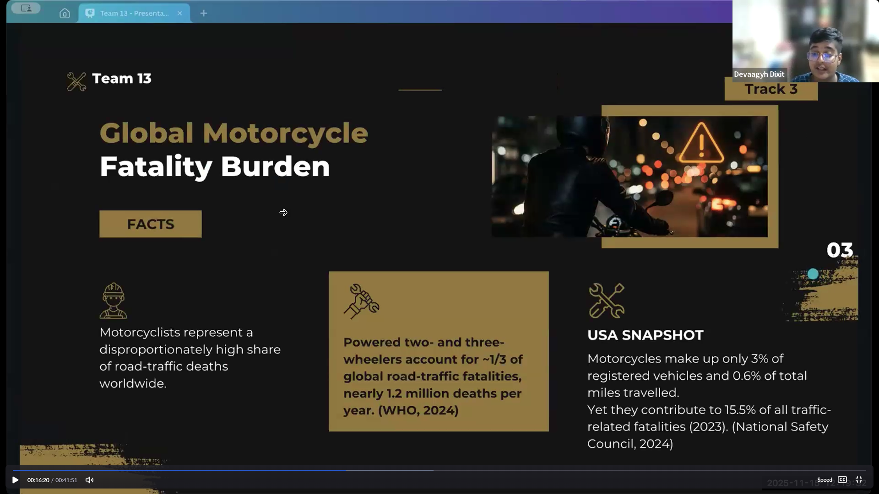Click the screen layout icon top-left
879x494 pixels.
(x=26, y=8)
